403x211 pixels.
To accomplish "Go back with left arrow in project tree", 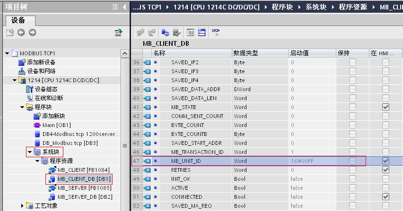I will pyautogui.click(x=21, y=33).
